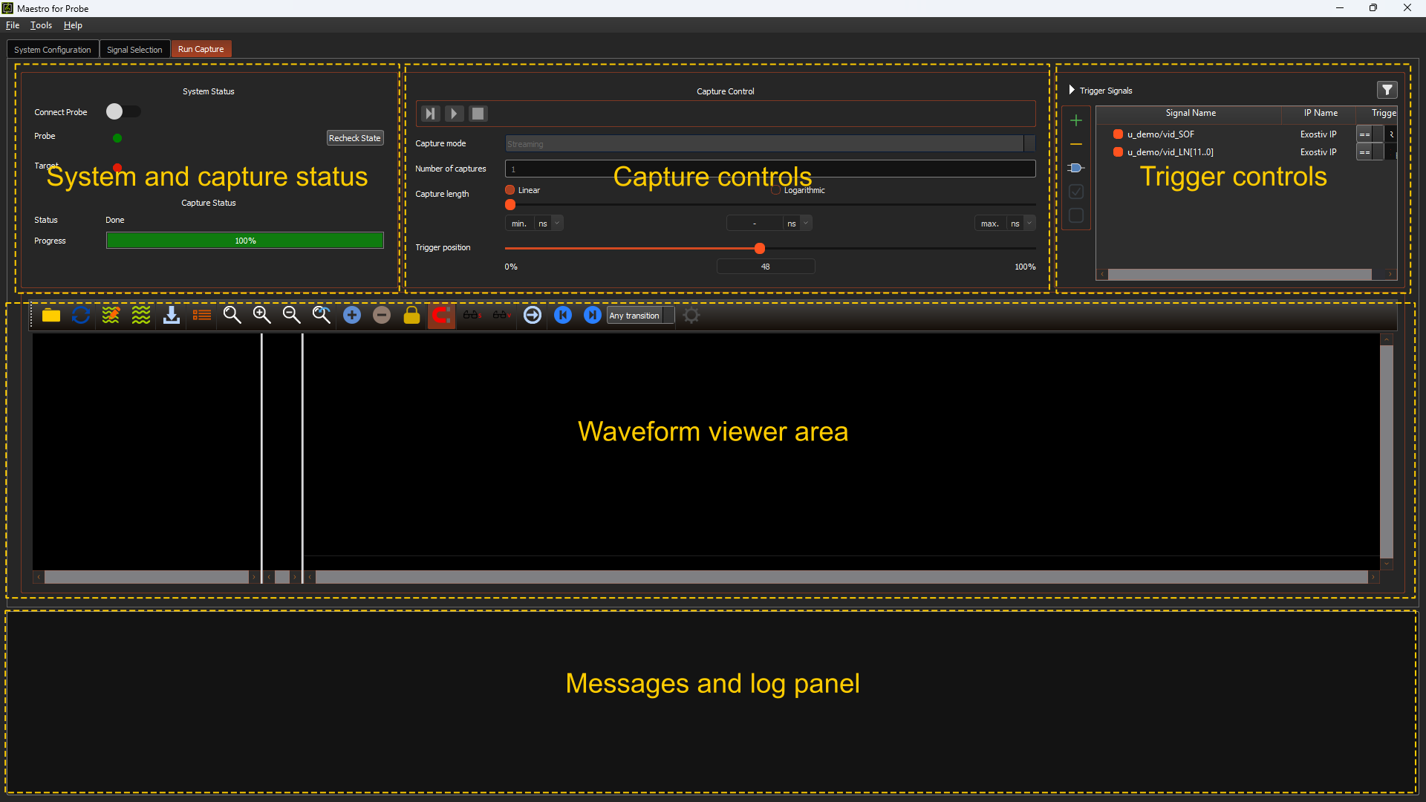Click the empty checkbox in trigger sidebar
The height and width of the screenshot is (802, 1426).
1076,215
